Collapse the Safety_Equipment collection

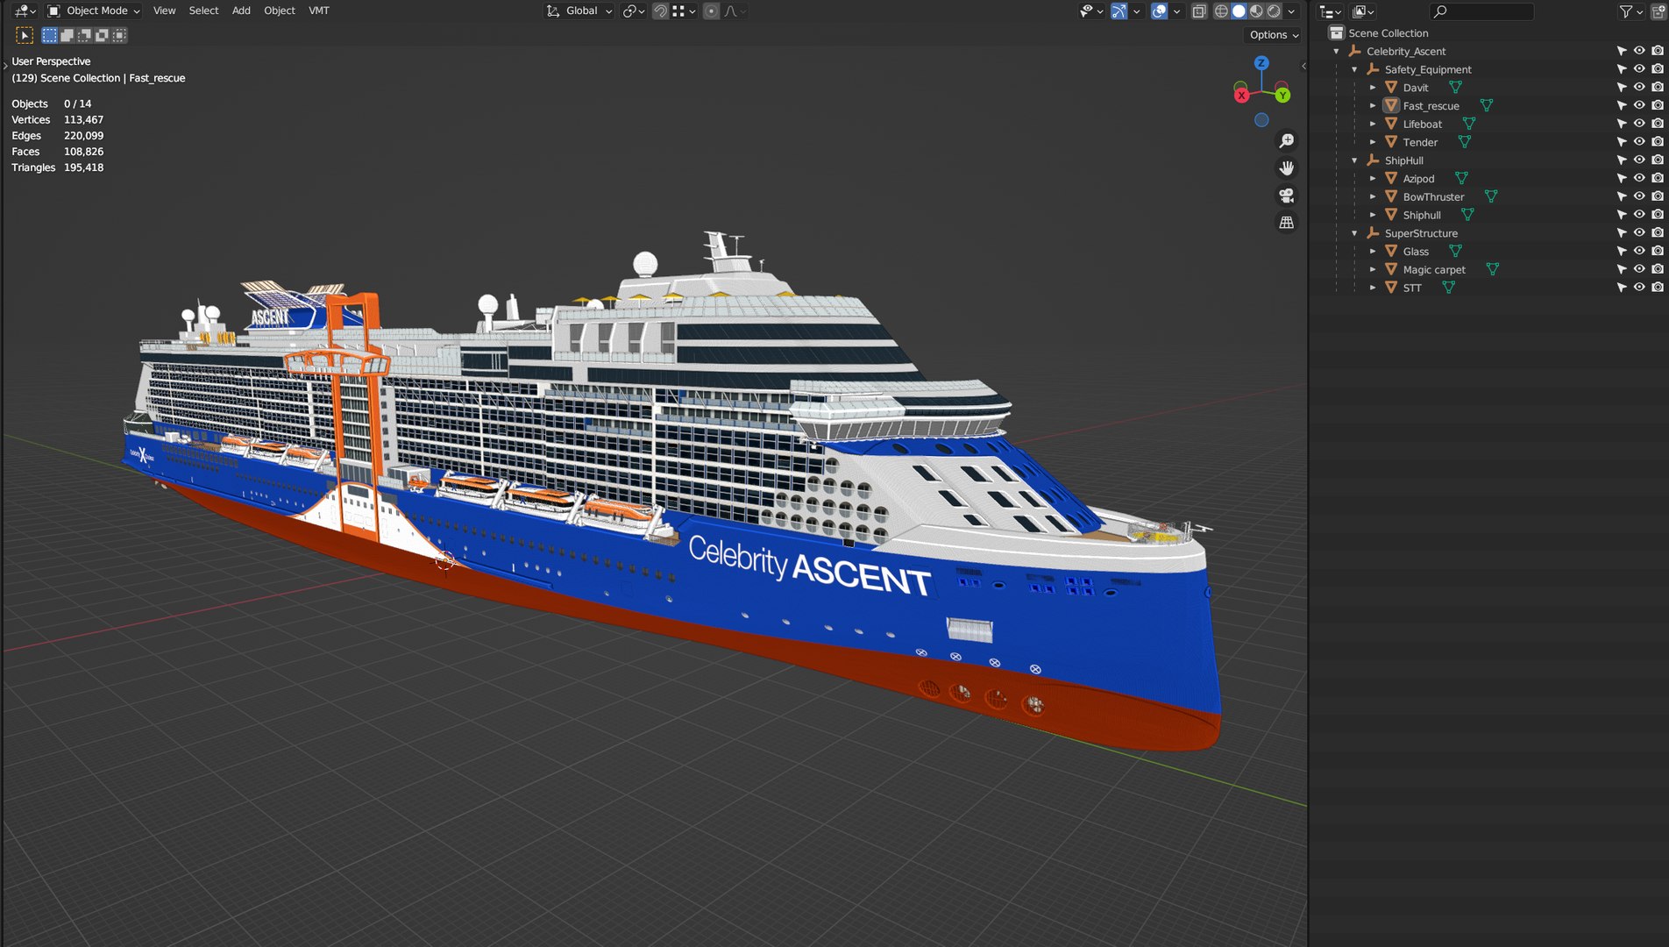pos(1354,69)
